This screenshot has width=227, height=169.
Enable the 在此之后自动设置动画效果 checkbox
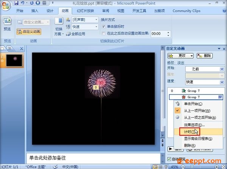pos(104,34)
